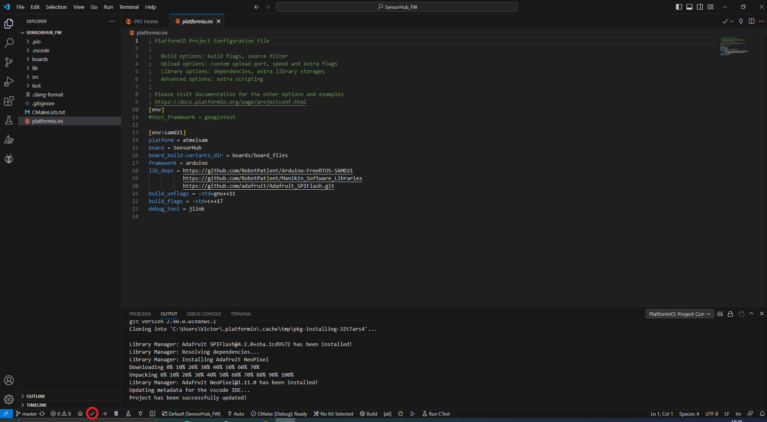
Task: Toggle the bottom panel layout button
Action: click(689, 7)
